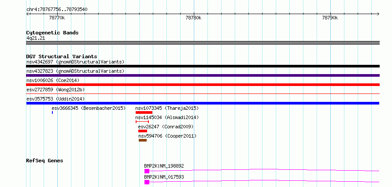This screenshot has width=392, height=187.
Task: Click the brown nsv594706 variant block
Action: [143, 140]
